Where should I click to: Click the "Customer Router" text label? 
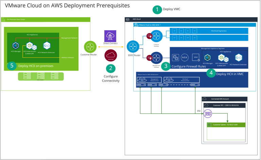click(89, 55)
